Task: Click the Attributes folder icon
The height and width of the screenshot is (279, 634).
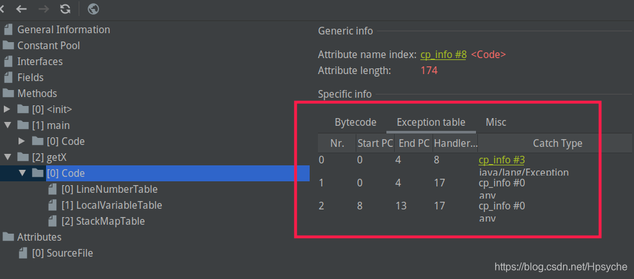Action: pos(8,237)
